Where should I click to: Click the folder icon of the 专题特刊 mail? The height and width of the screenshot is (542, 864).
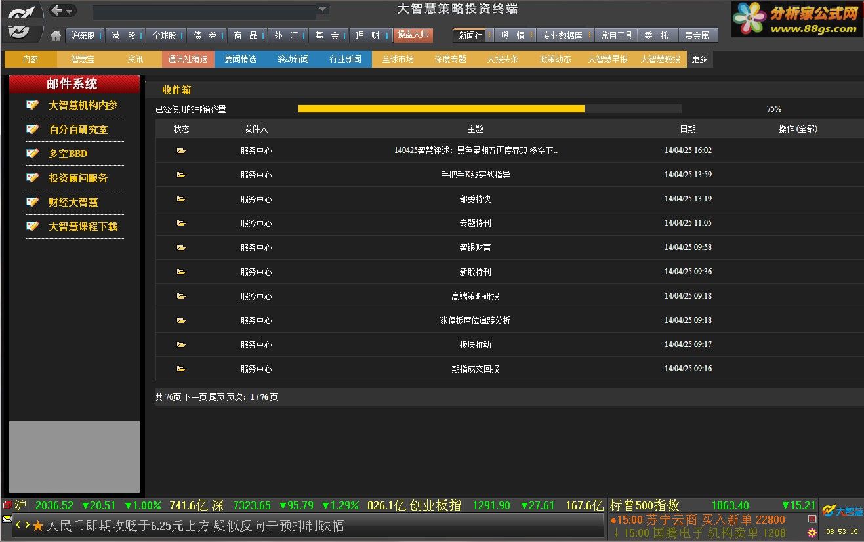[x=181, y=223]
